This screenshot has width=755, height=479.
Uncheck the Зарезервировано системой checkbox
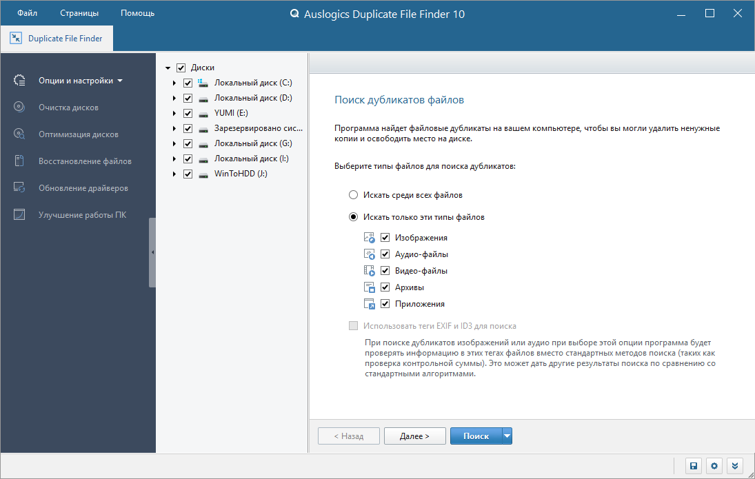click(188, 128)
